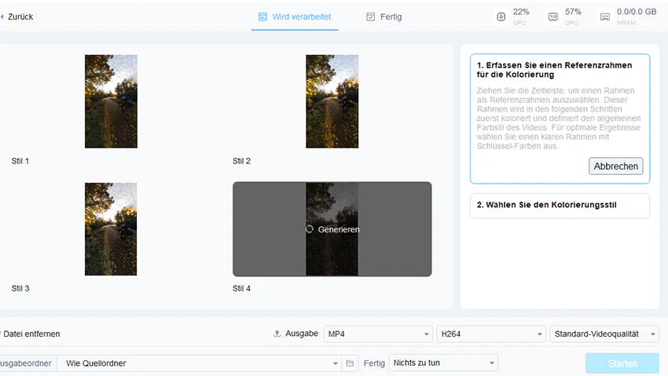668x376 pixels.
Task: Open the H264 codec dropdown
Action: [490, 334]
